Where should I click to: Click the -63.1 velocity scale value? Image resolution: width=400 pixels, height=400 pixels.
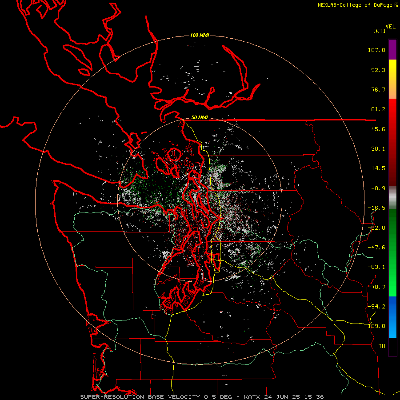[x=376, y=267]
